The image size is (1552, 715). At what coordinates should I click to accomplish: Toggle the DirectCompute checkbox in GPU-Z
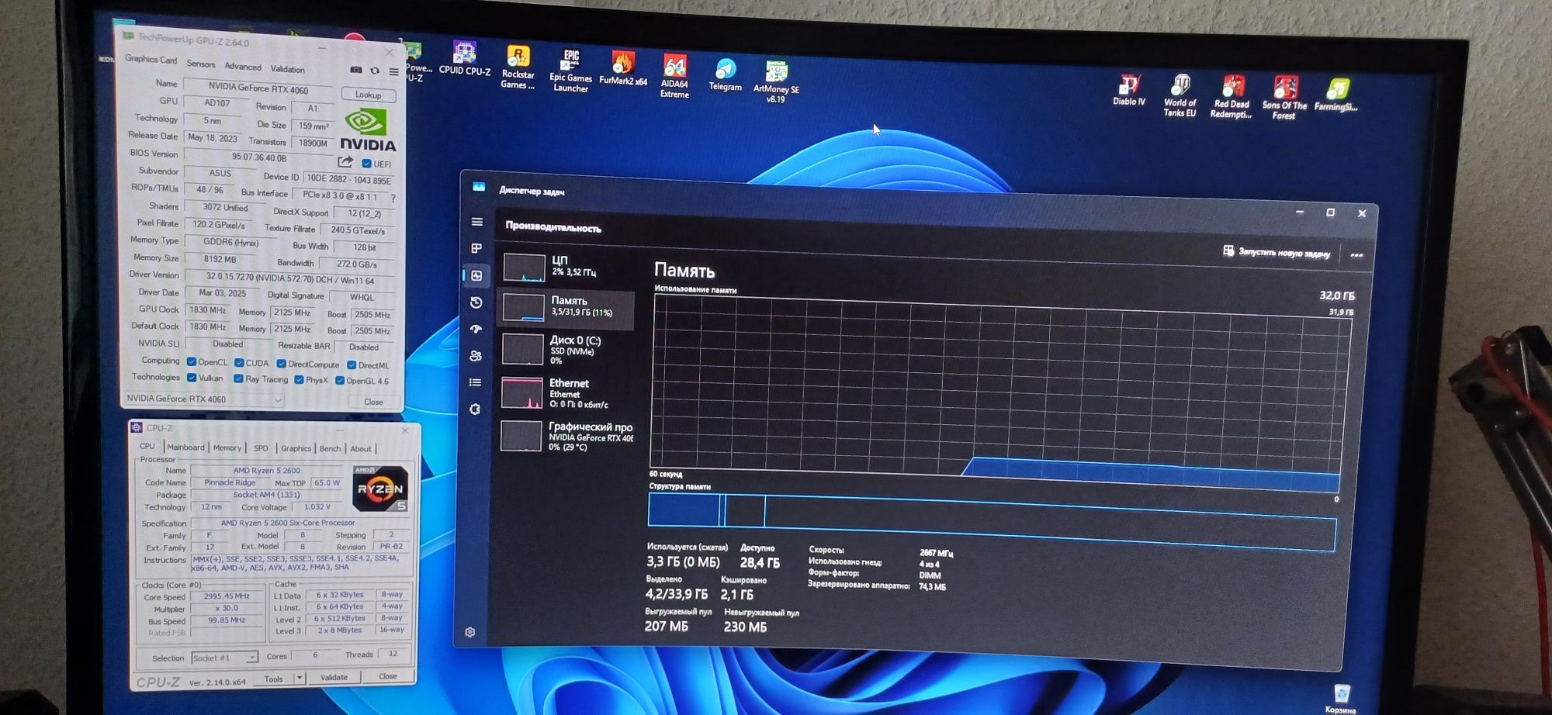click(x=281, y=364)
